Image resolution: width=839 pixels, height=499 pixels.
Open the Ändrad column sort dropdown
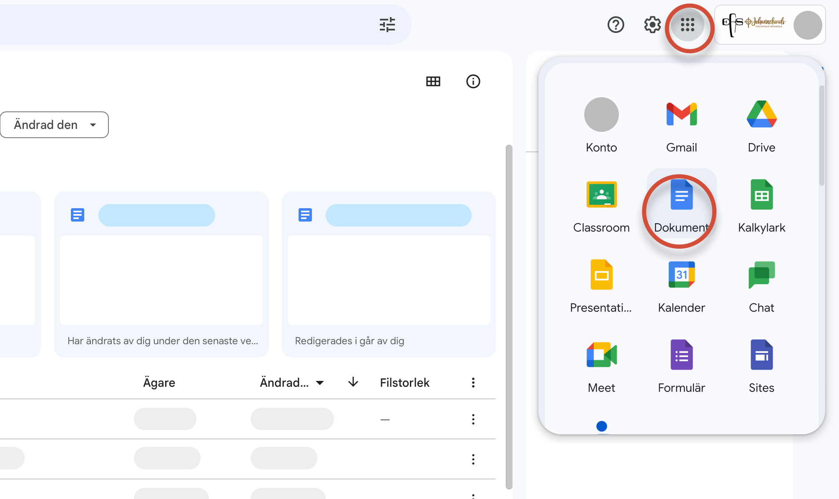(x=291, y=383)
